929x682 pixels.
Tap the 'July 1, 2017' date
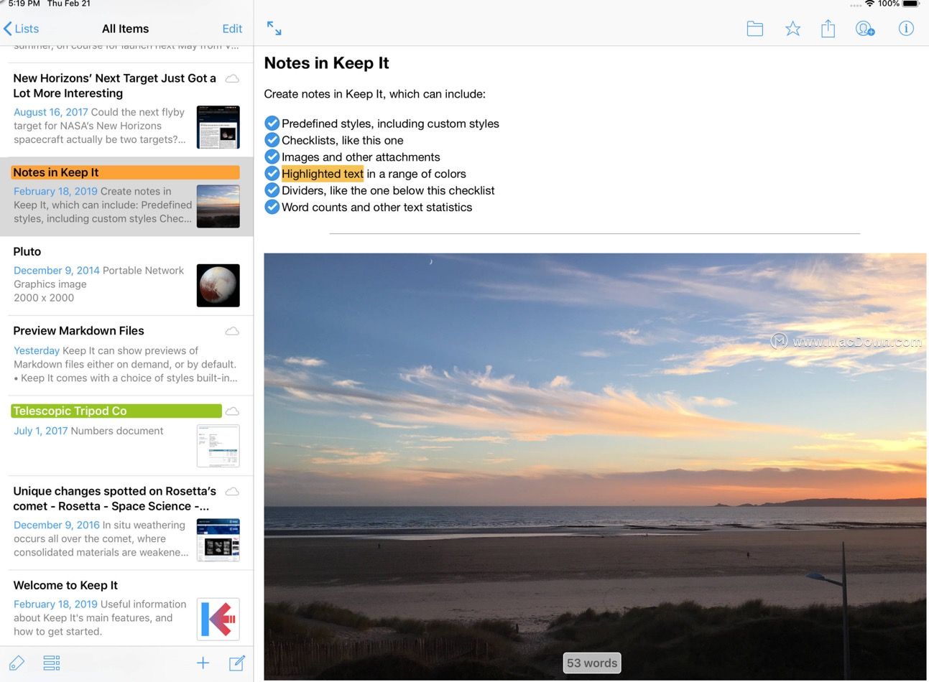pos(40,431)
